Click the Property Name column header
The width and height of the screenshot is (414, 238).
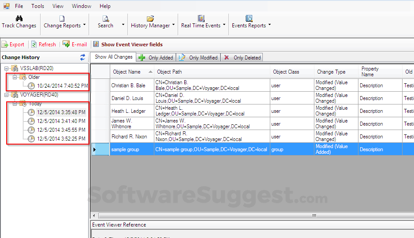tap(380, 72)
